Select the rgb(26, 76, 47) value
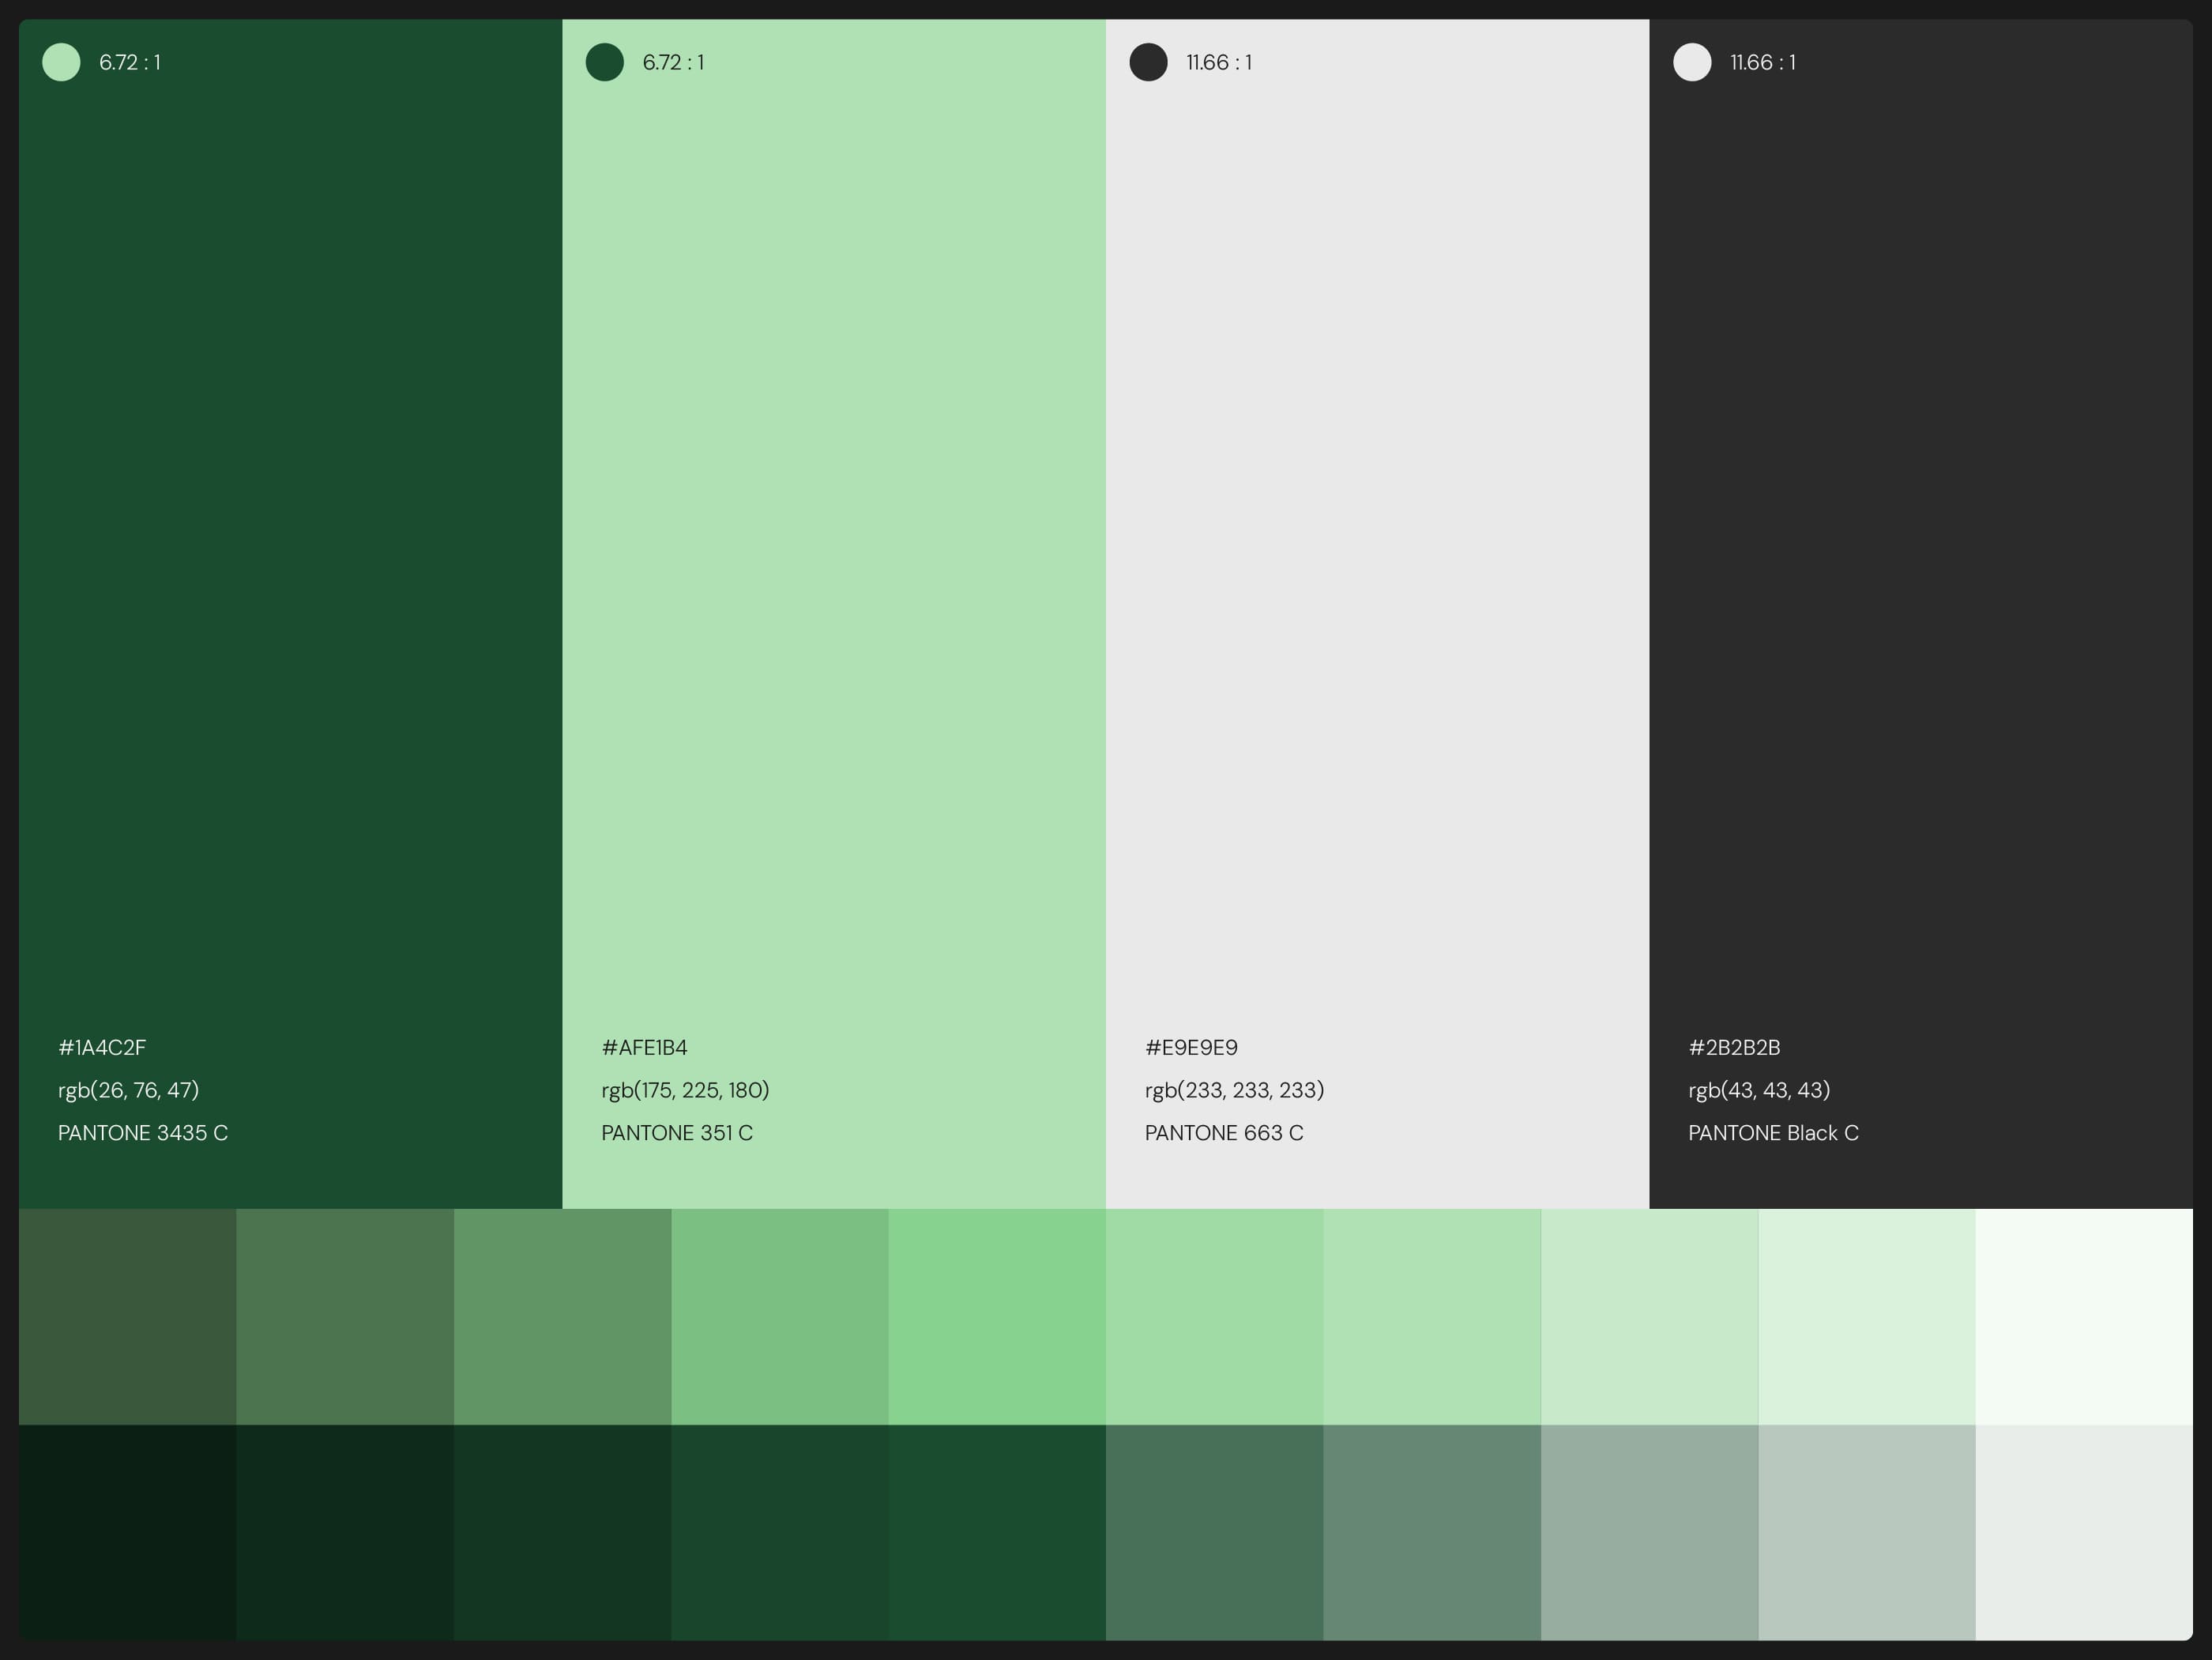Image resolution: width=2212 pixels, height=1660 pixels. coord(128,1090)
